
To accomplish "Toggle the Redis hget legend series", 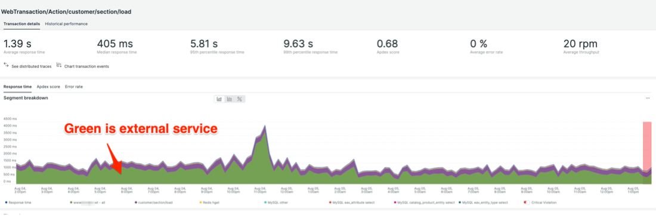I will click(209, 202).
